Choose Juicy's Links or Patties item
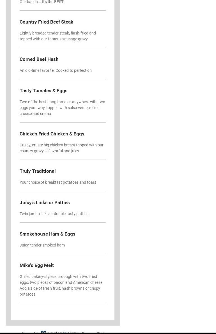Image resolution: width=216 pixels, height=334 pixels. point(45,202)
